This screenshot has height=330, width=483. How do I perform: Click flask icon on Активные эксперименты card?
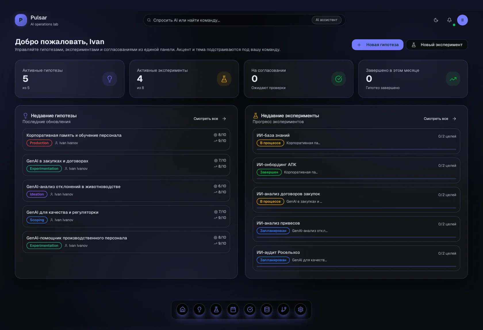(224, 79)
